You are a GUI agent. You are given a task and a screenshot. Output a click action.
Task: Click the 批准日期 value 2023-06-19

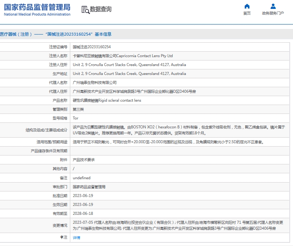click(83, 196)
